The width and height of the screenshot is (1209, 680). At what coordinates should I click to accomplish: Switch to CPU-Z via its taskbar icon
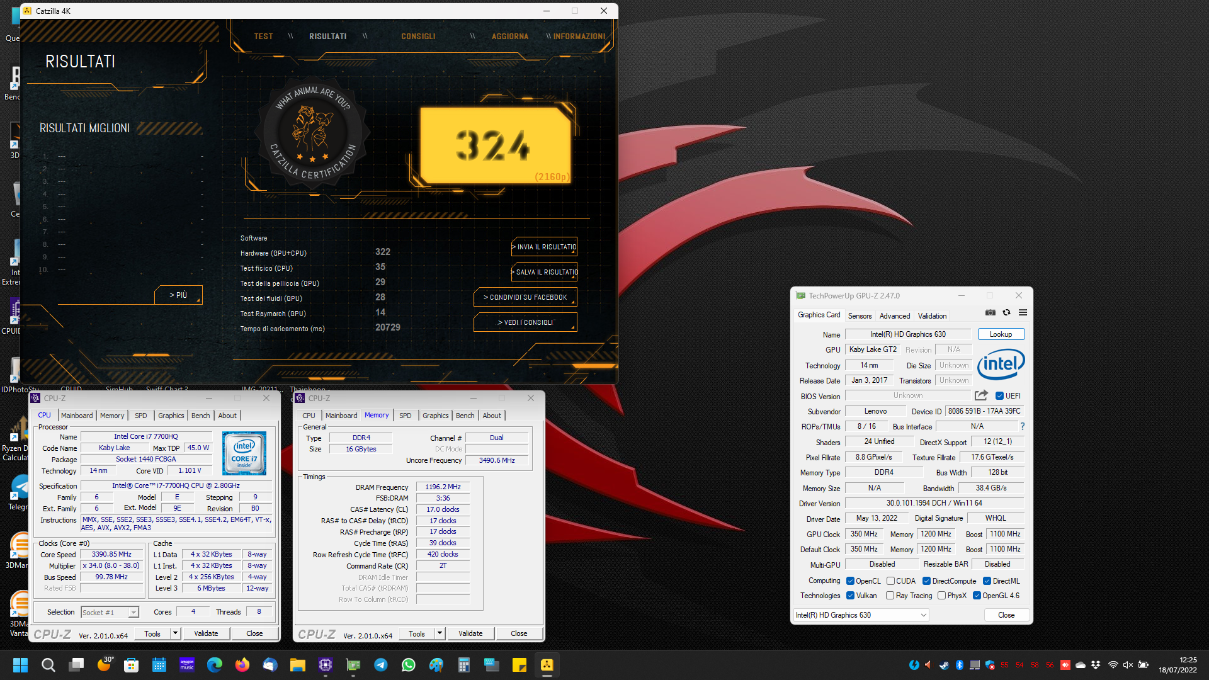click(x=326, y=665)
